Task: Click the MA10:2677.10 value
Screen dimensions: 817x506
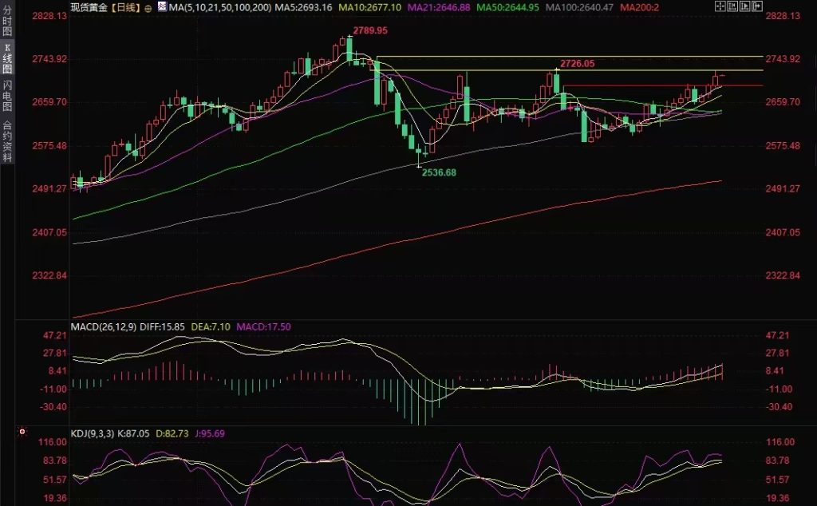Action: click(x=370, y=7)
